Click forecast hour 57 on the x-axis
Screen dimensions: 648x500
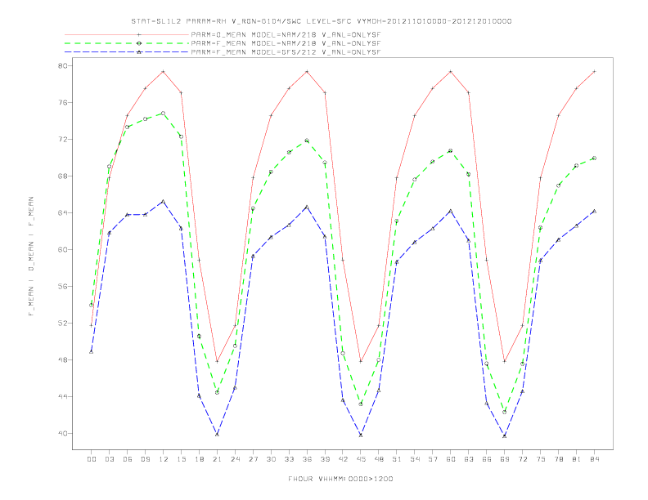[433, 459]
